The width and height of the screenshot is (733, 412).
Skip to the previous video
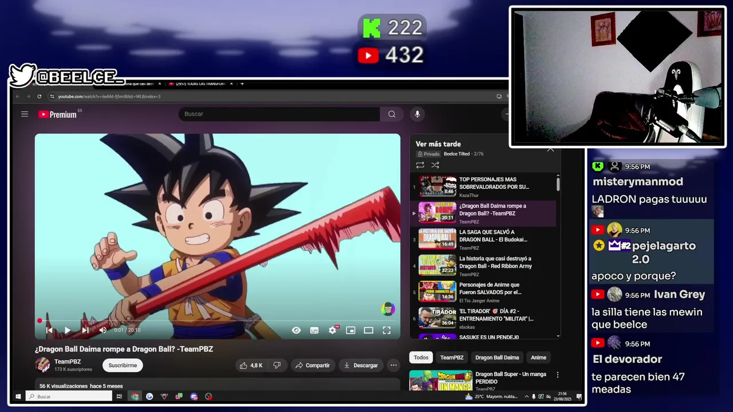49,330
